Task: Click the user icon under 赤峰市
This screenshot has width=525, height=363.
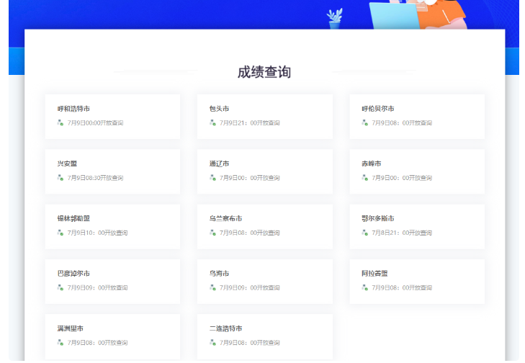Action: click(x=365, y=178)
